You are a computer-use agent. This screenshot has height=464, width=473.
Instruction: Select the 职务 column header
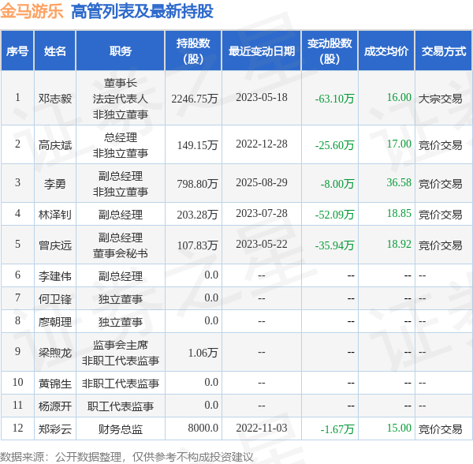pyautogui.click(x=121, y=51)
